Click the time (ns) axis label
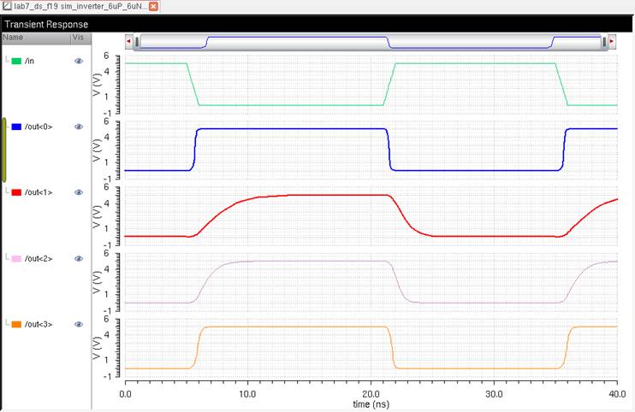 [x=371, y=404]
